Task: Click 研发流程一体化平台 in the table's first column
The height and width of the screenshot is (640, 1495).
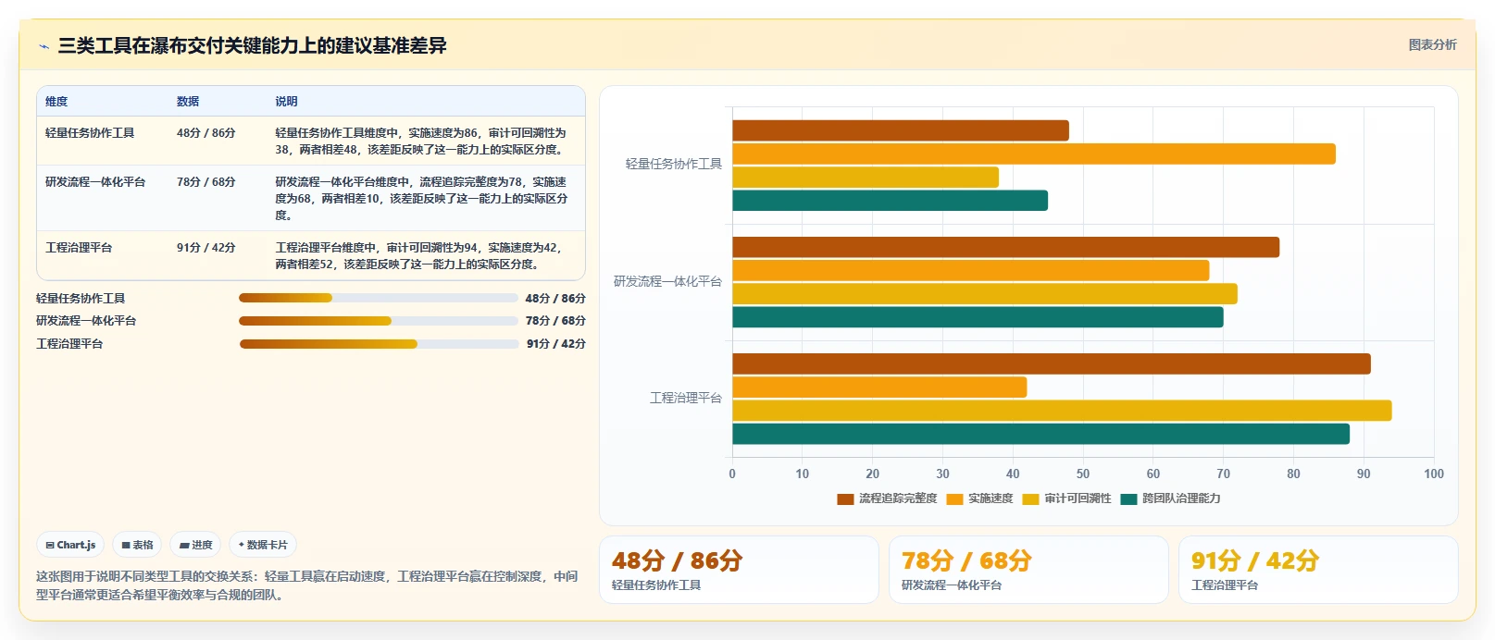Action: pyautogui.click(x=95, y=182)
